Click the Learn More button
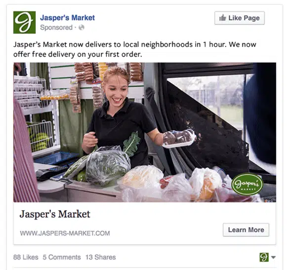 pos(246,230)
